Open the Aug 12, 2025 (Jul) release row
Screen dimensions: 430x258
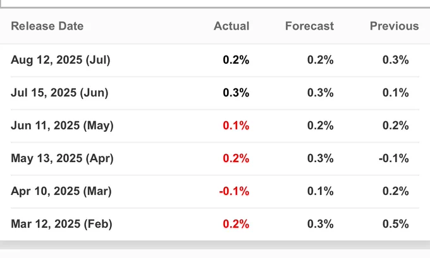(x=61, y=61)
